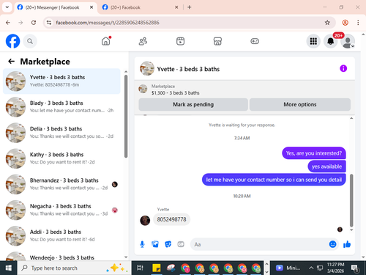Open the nine-dot Menu grid icon
The image size is (366, 275).
[x=313, y=41]
